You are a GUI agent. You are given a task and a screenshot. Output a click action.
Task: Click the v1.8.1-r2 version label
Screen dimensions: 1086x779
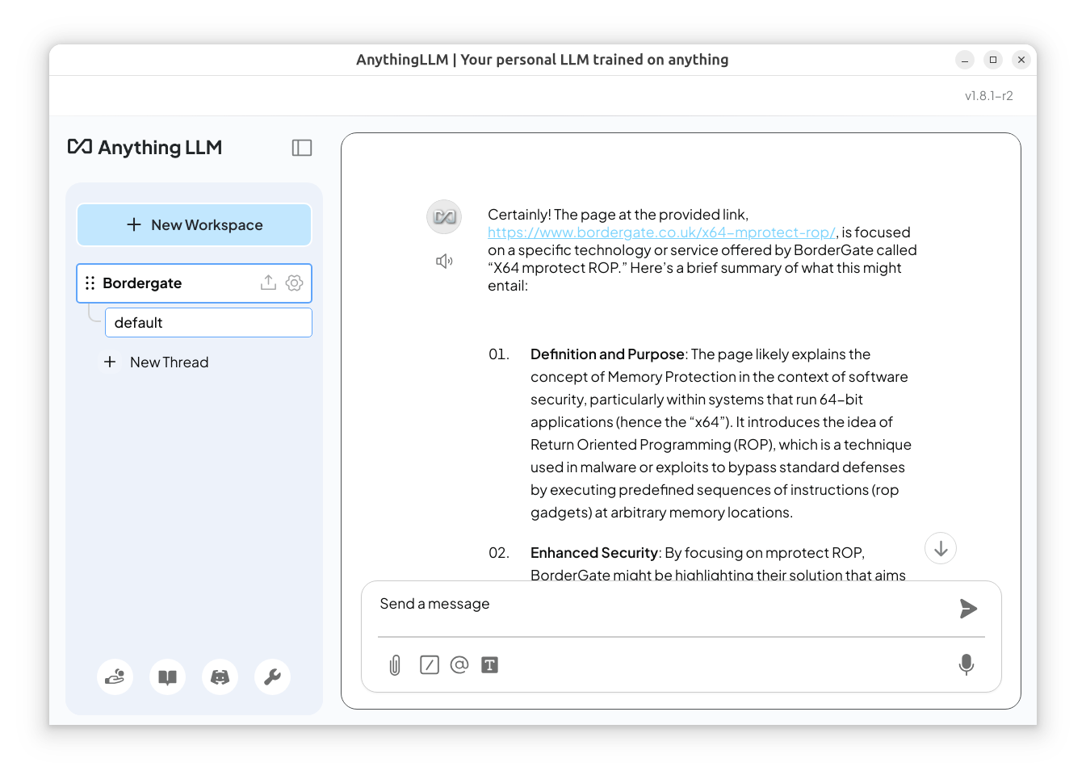[x=989, y=96]
